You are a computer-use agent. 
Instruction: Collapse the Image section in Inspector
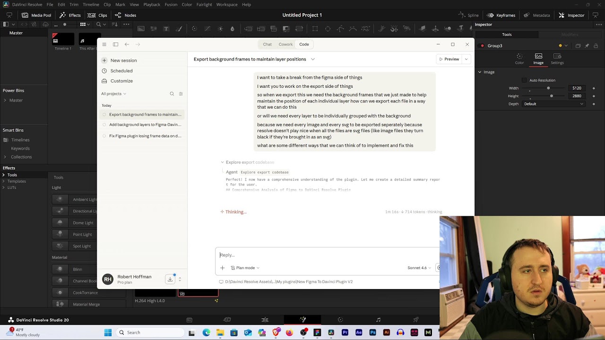tap(480, 72)
